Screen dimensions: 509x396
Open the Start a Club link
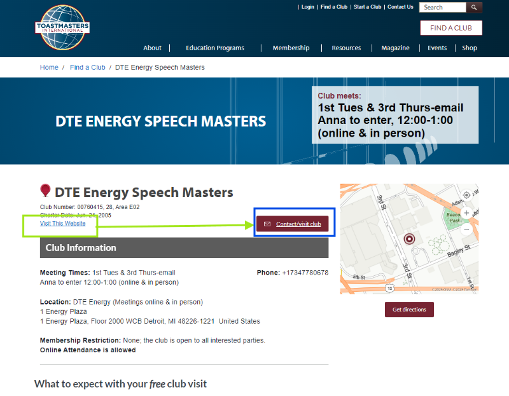coord(367,7)
